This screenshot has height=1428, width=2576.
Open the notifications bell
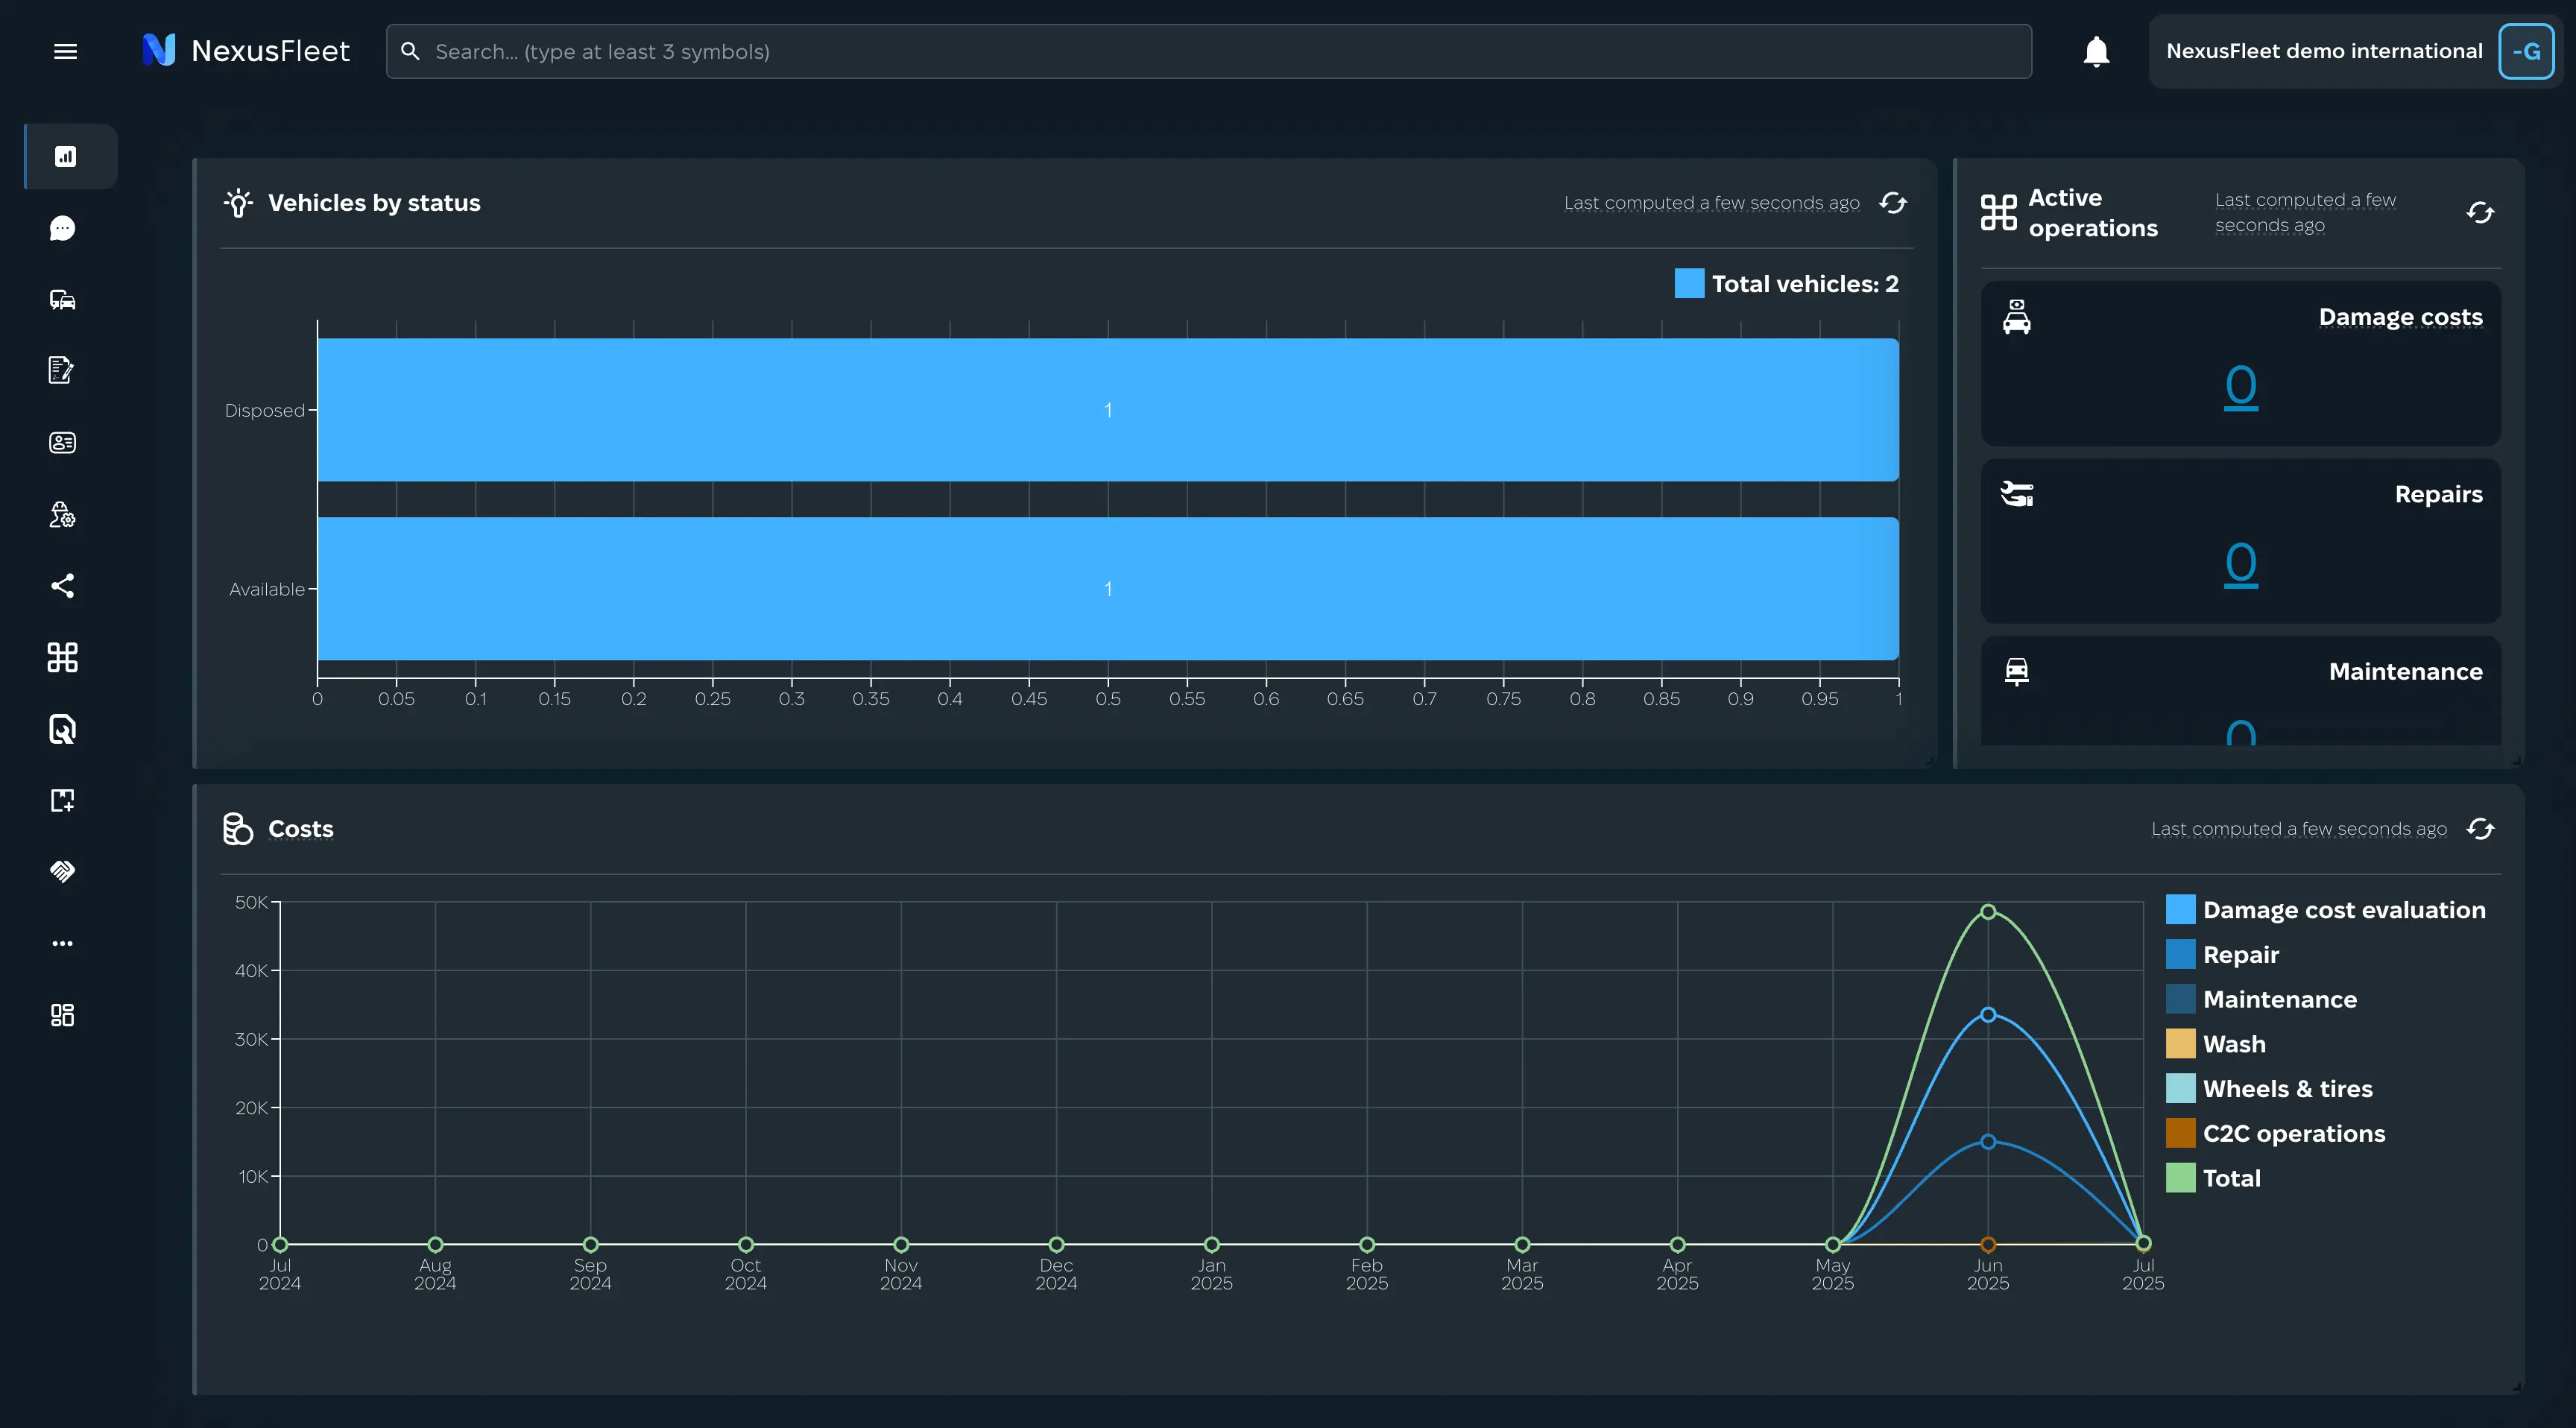coord(2096,51)
